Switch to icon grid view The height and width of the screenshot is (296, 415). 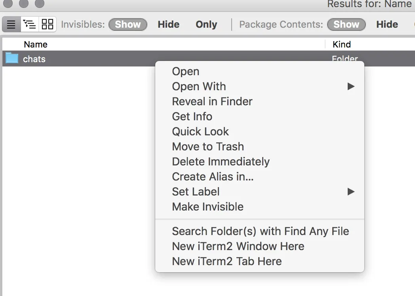(48, 25)
